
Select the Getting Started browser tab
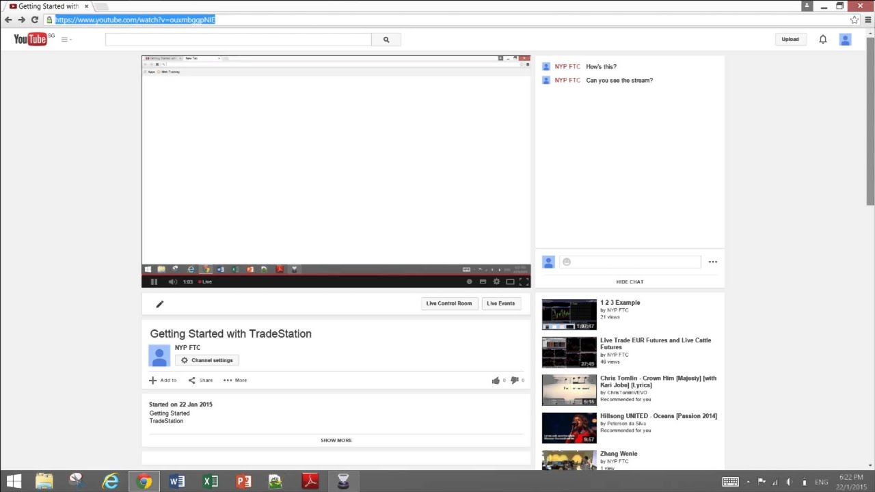[x=48, y=6]
